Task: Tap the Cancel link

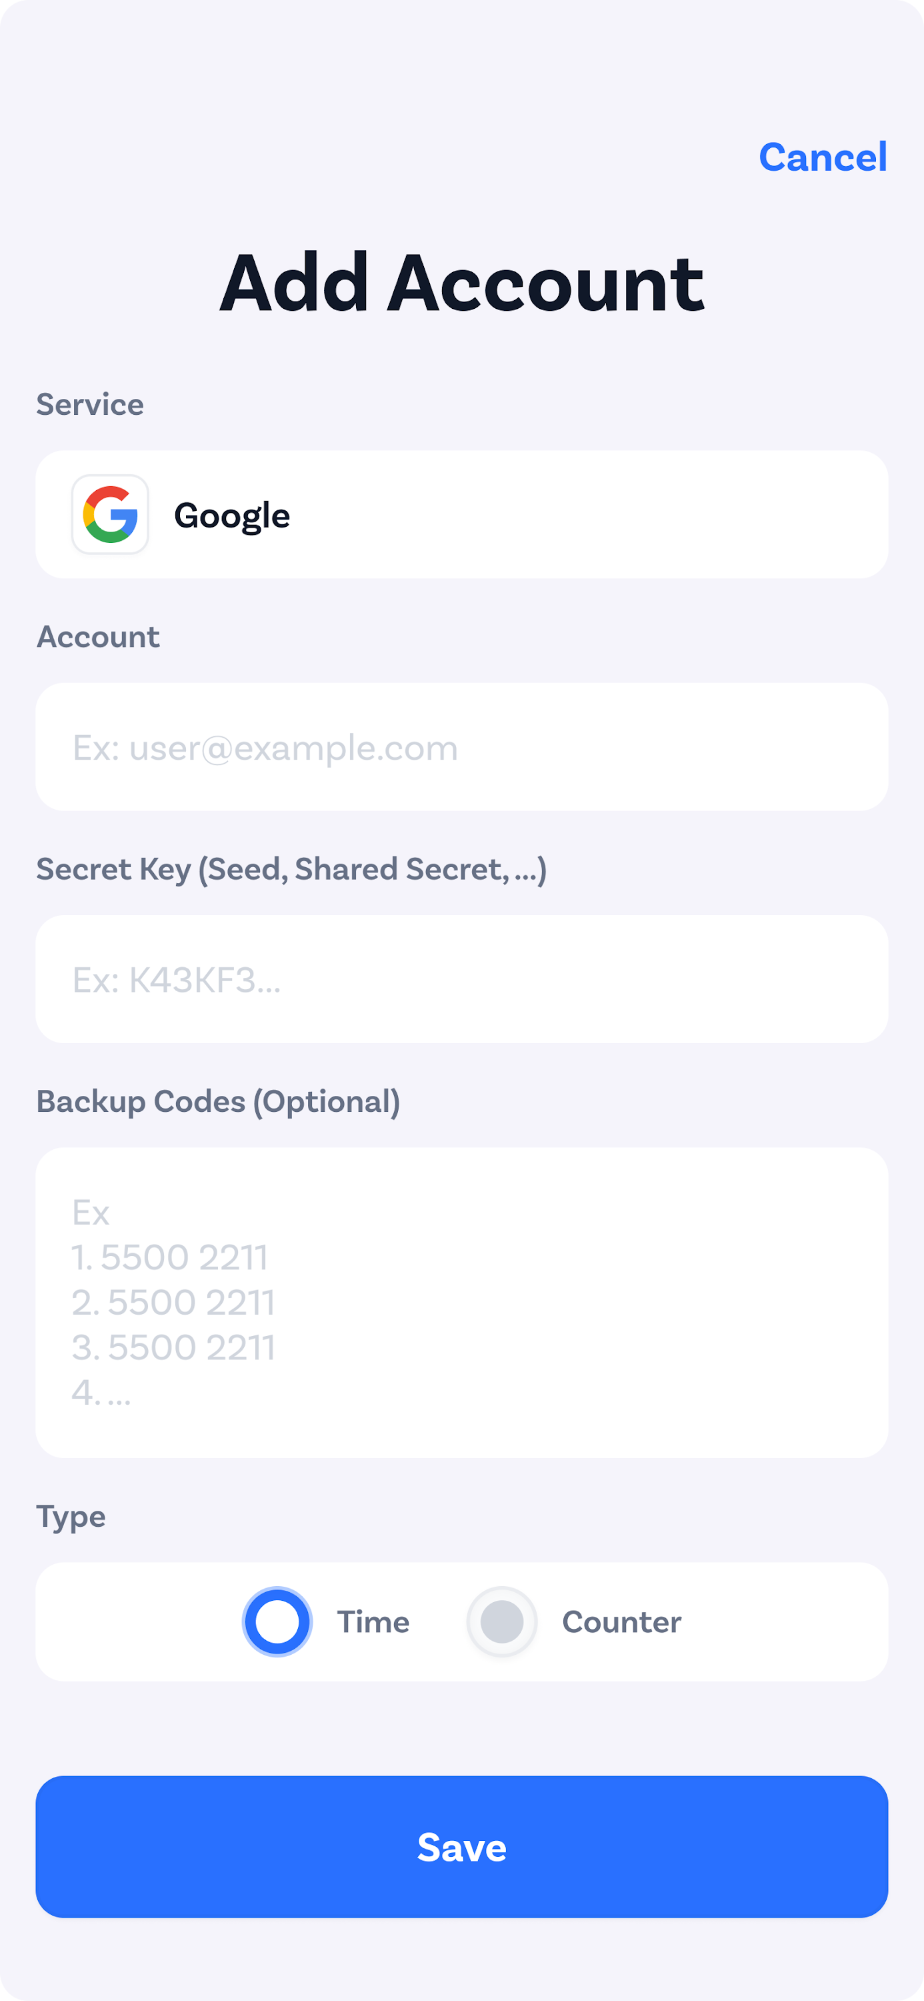Action: pyautogui.click(x=824, y=157)
